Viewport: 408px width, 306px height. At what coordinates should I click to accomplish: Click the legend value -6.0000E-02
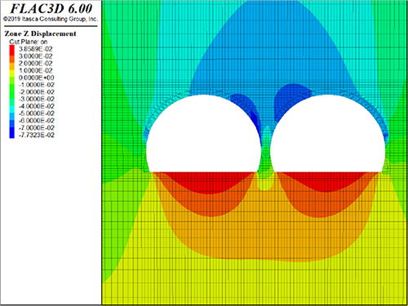pos(36,121)
